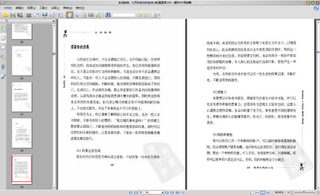Image resolution: width=320 pixels, height=195 pixels.
Task: Go to the first page button
Action: click(131, 192)
